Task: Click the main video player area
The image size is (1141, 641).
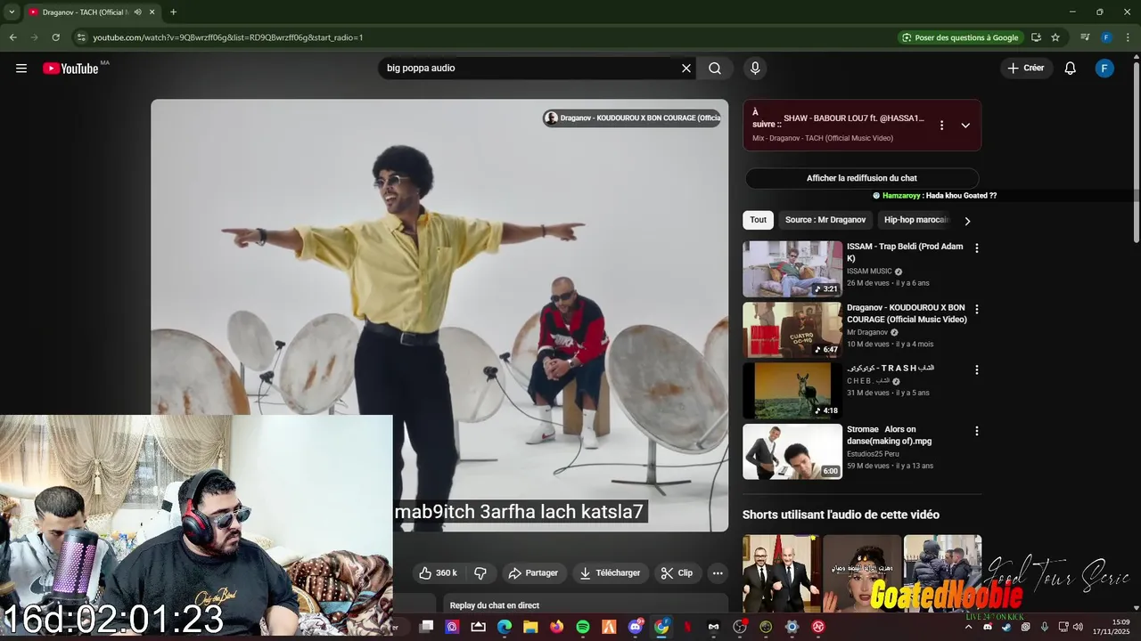Action: [x=439, y=315]
